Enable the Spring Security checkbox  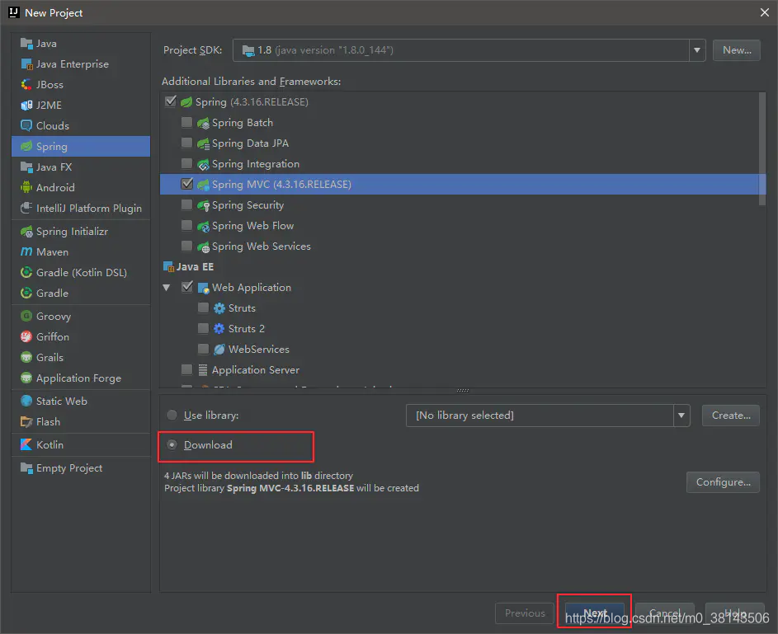187,204
